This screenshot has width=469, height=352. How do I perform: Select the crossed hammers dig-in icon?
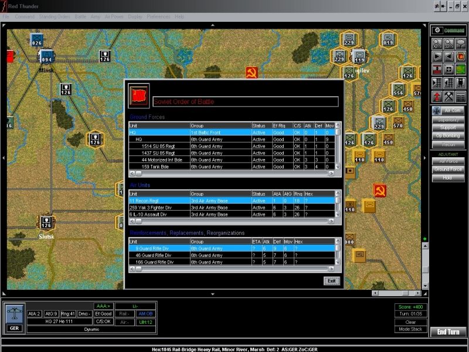pos(449,97)
